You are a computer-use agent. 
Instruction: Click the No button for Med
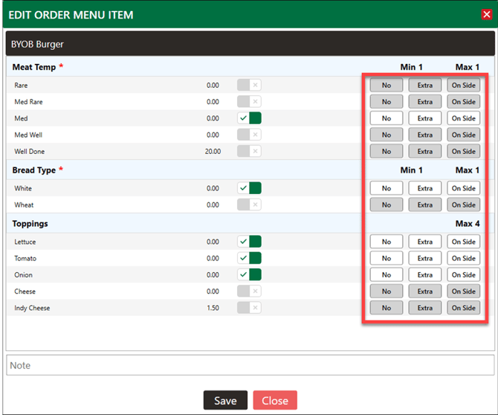387,118
